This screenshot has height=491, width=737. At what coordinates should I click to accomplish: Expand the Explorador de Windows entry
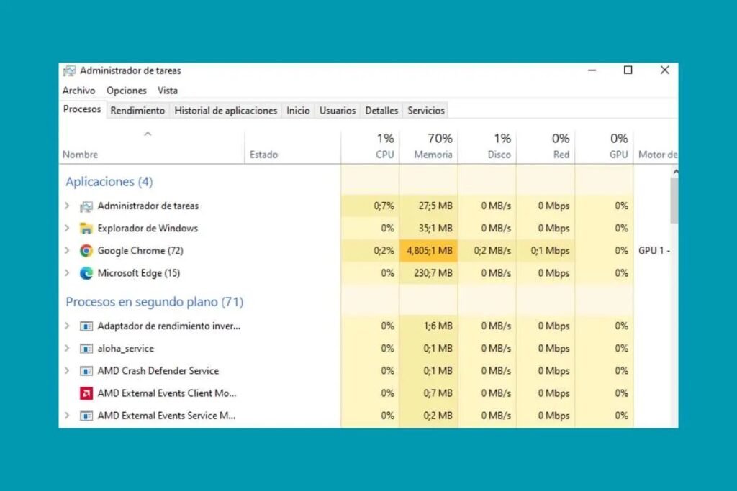pyautogui.click(x=67, y=229)
